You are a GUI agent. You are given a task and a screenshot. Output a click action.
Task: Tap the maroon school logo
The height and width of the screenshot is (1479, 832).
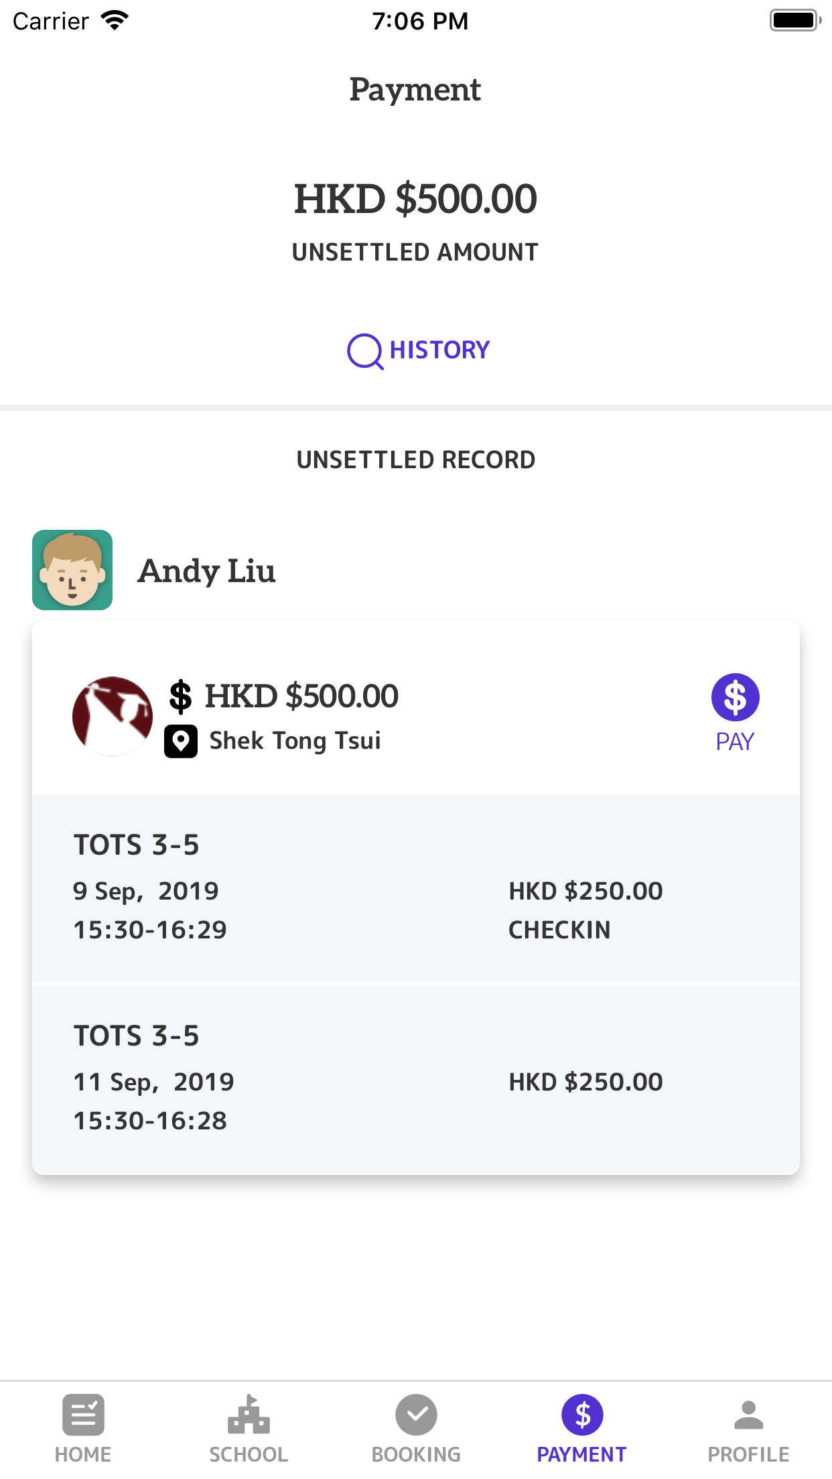(113, 716)
